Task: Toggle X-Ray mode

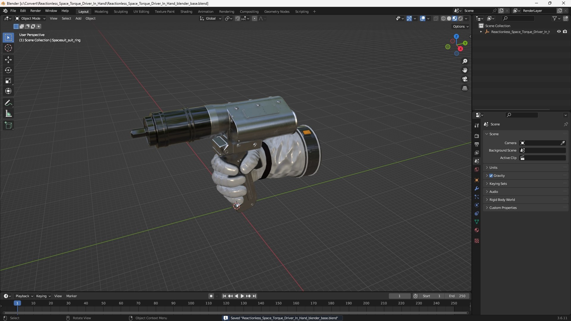Action: pos(436,18)
